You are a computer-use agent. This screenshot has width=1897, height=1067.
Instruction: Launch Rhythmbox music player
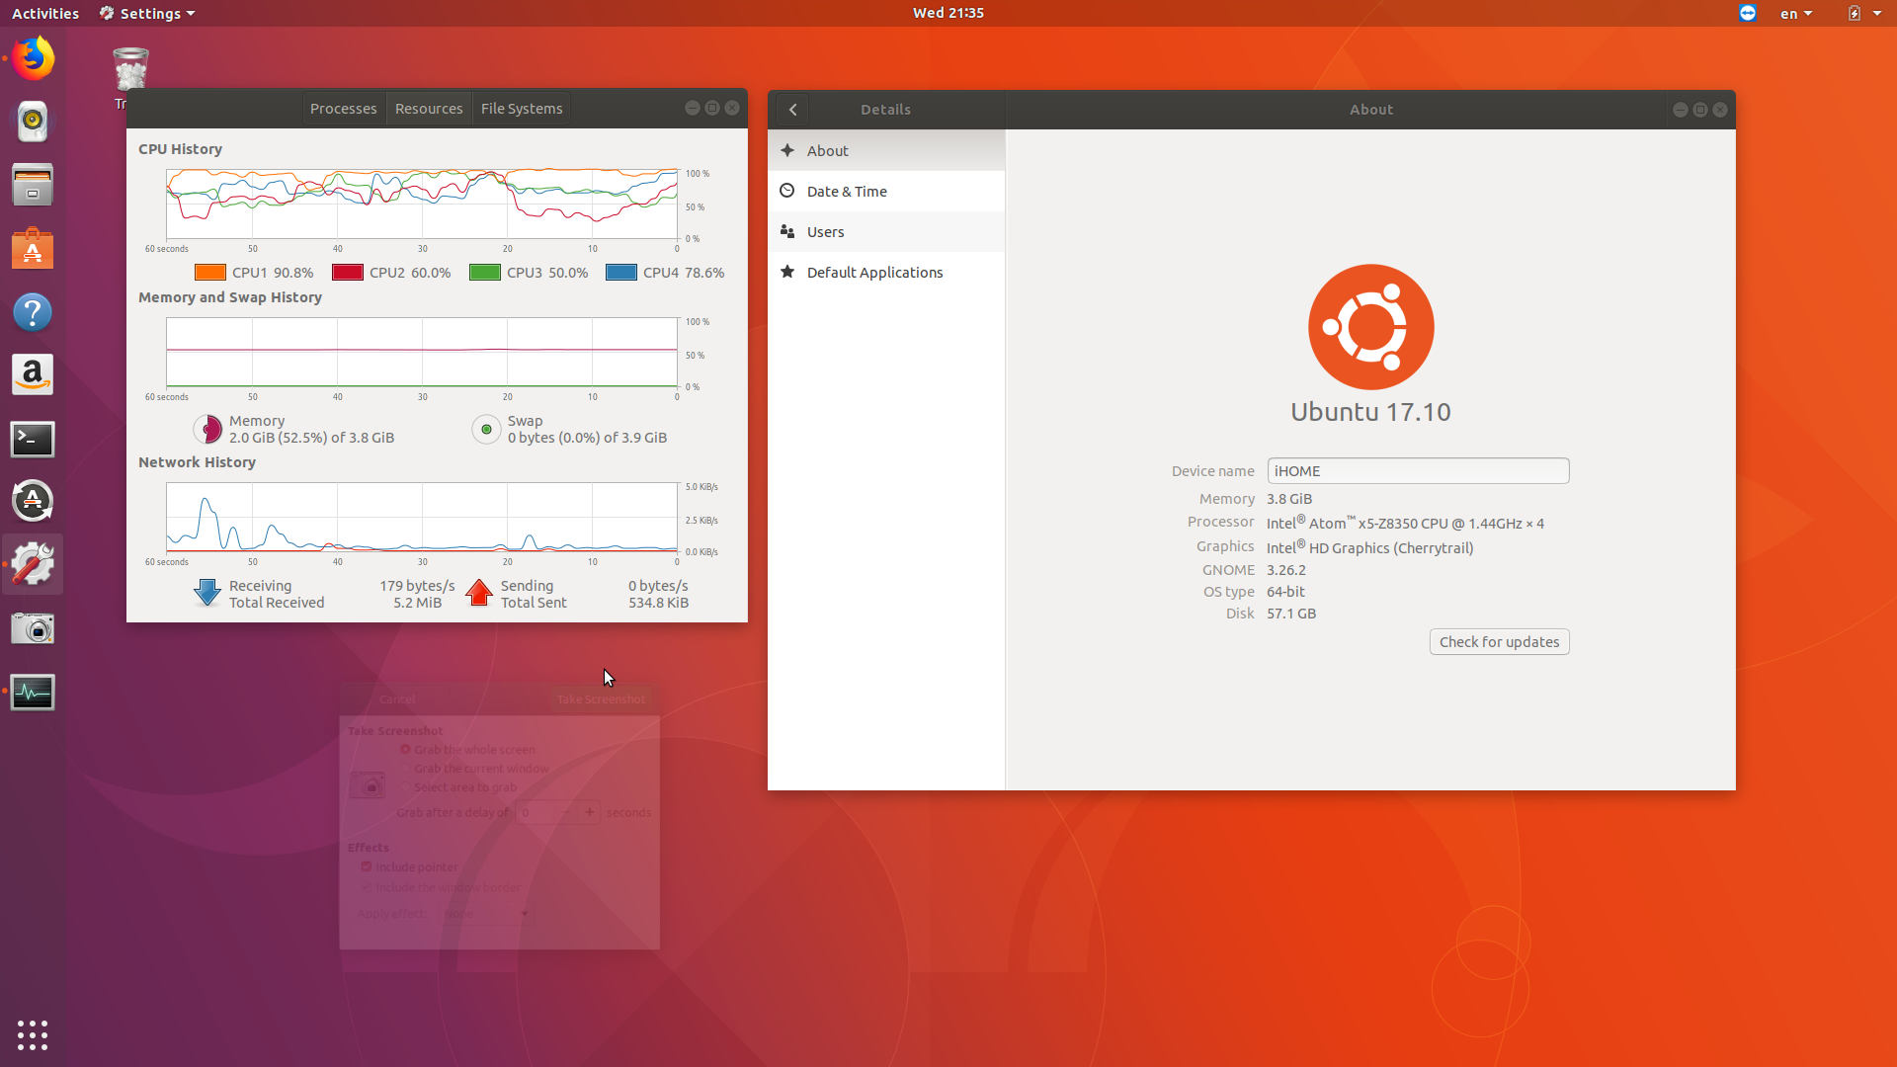[x=33, y=122]
